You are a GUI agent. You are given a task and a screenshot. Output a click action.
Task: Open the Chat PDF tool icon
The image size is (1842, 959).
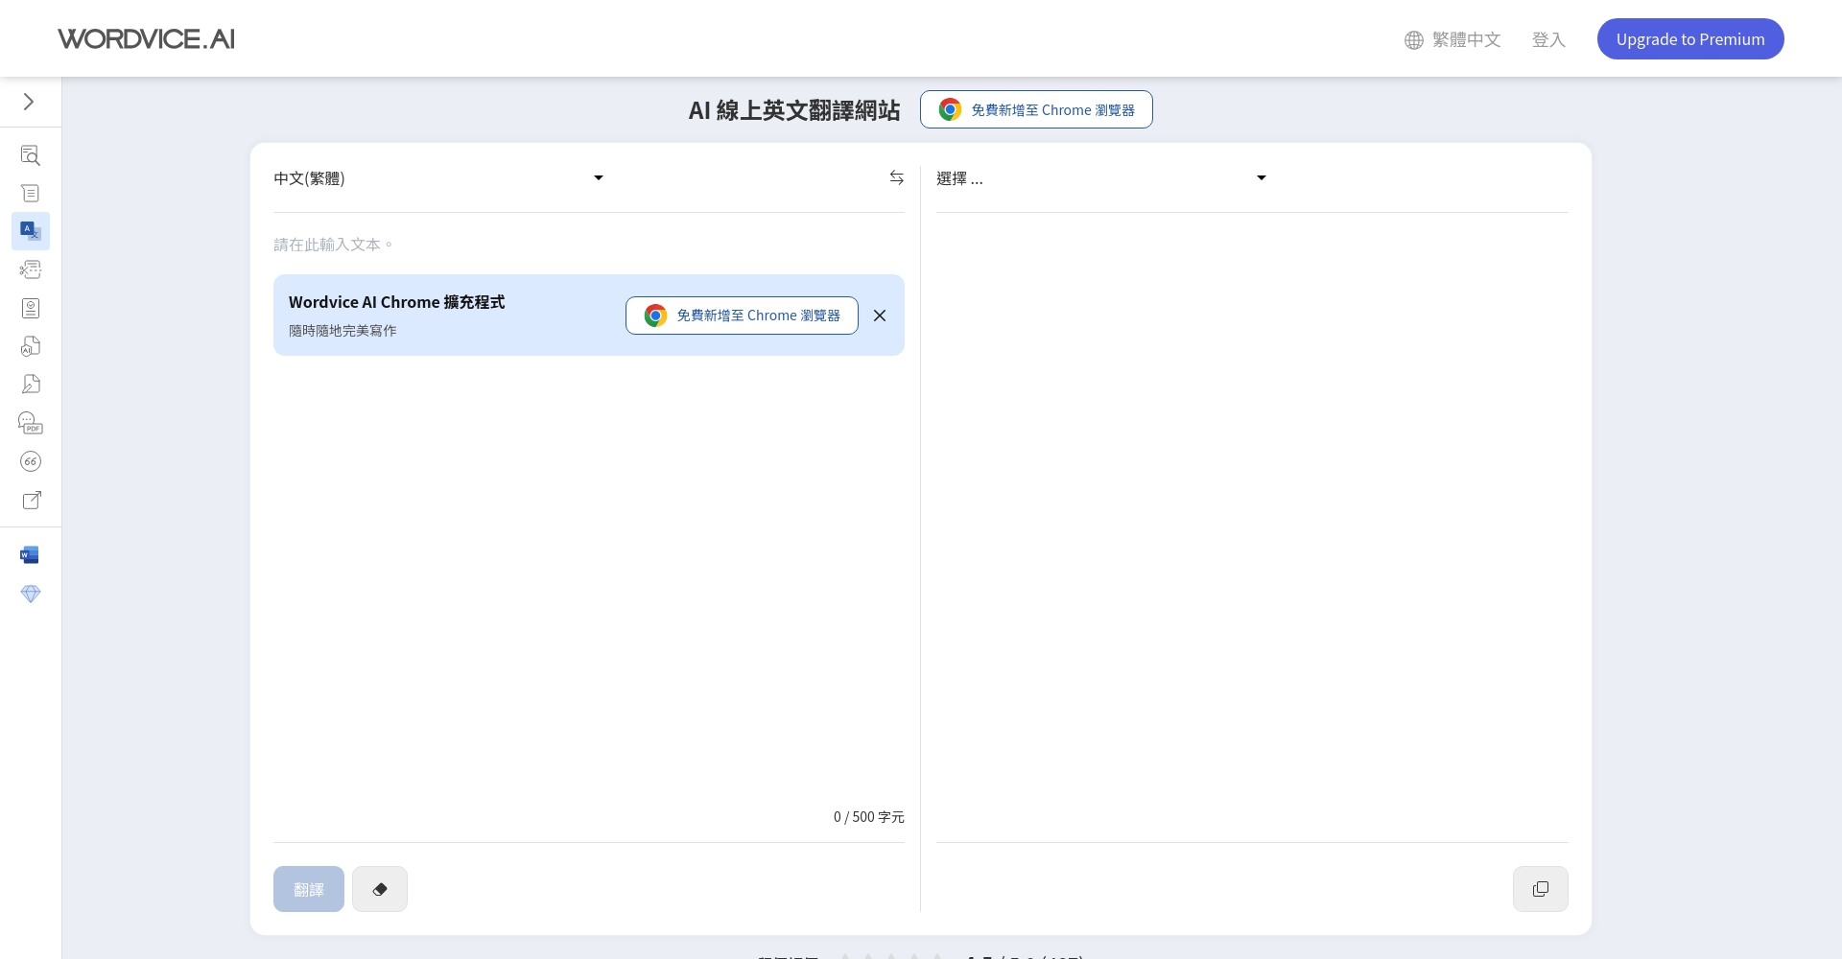(31, 422)
